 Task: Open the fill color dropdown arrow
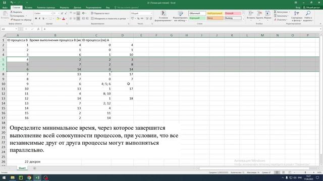pos(61,19)
